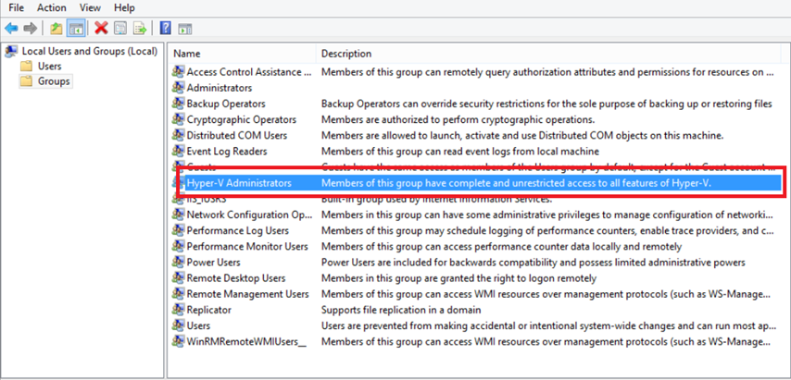Select the Groups folder in the tree

(53, 81)
